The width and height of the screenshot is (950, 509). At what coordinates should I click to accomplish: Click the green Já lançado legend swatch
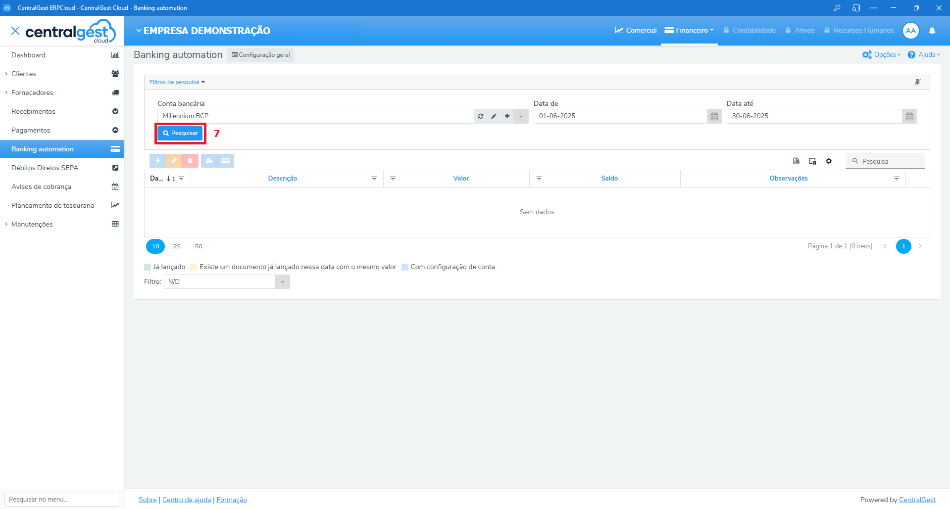click(x=148, y=267)
